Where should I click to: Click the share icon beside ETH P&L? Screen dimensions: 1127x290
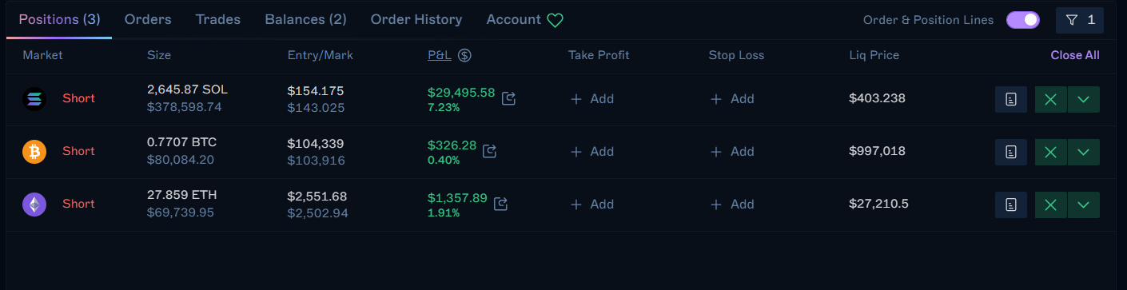coord(501,204)
